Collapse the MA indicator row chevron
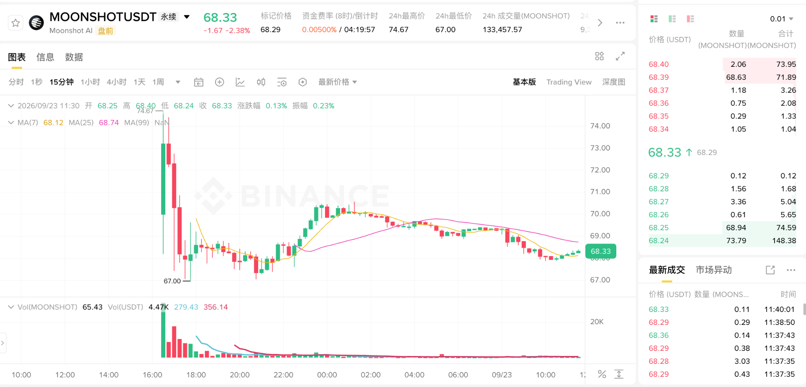 click(x=11, y=123)
